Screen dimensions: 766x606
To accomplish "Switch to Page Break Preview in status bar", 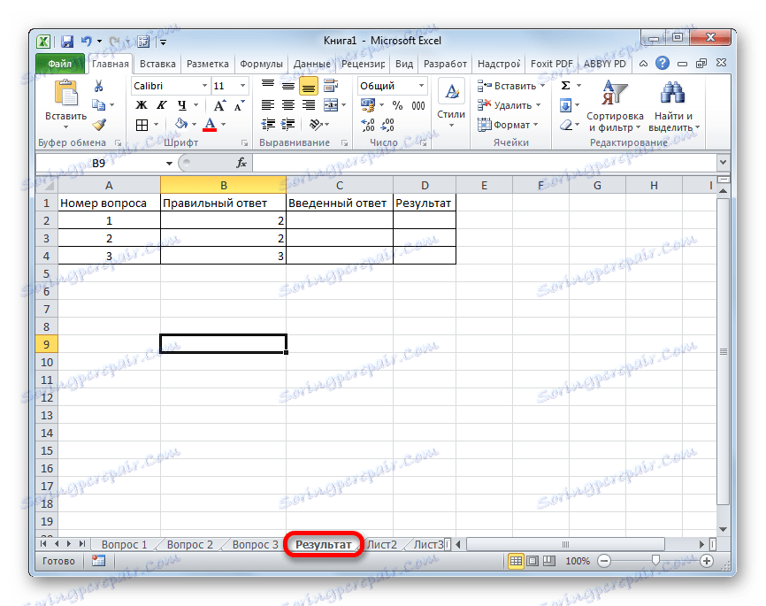I will pos(549,561).
